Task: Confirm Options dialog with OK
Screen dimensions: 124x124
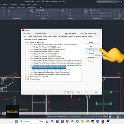Action: pos(68,93)
